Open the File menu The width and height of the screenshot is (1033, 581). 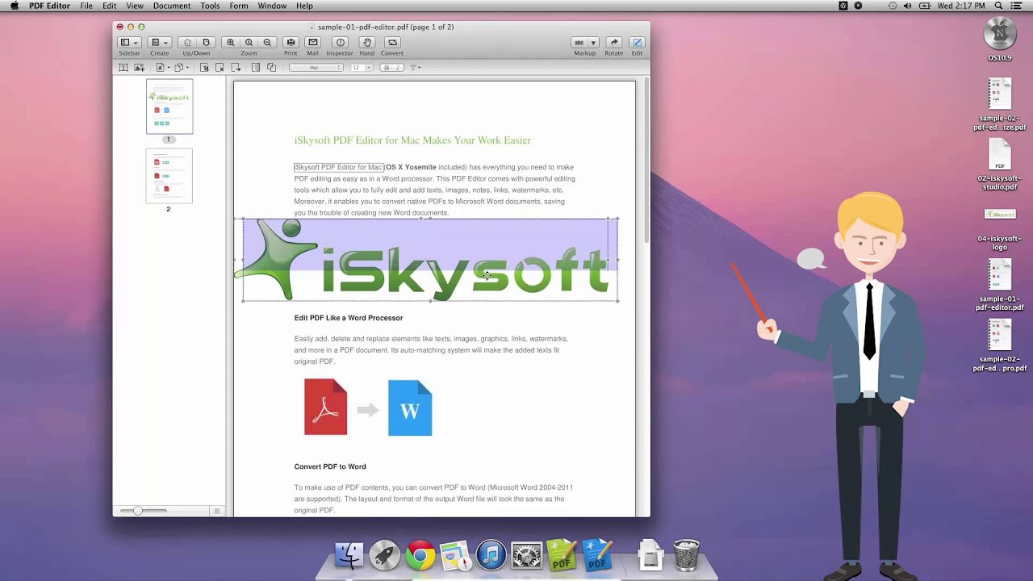pos(86,6)
